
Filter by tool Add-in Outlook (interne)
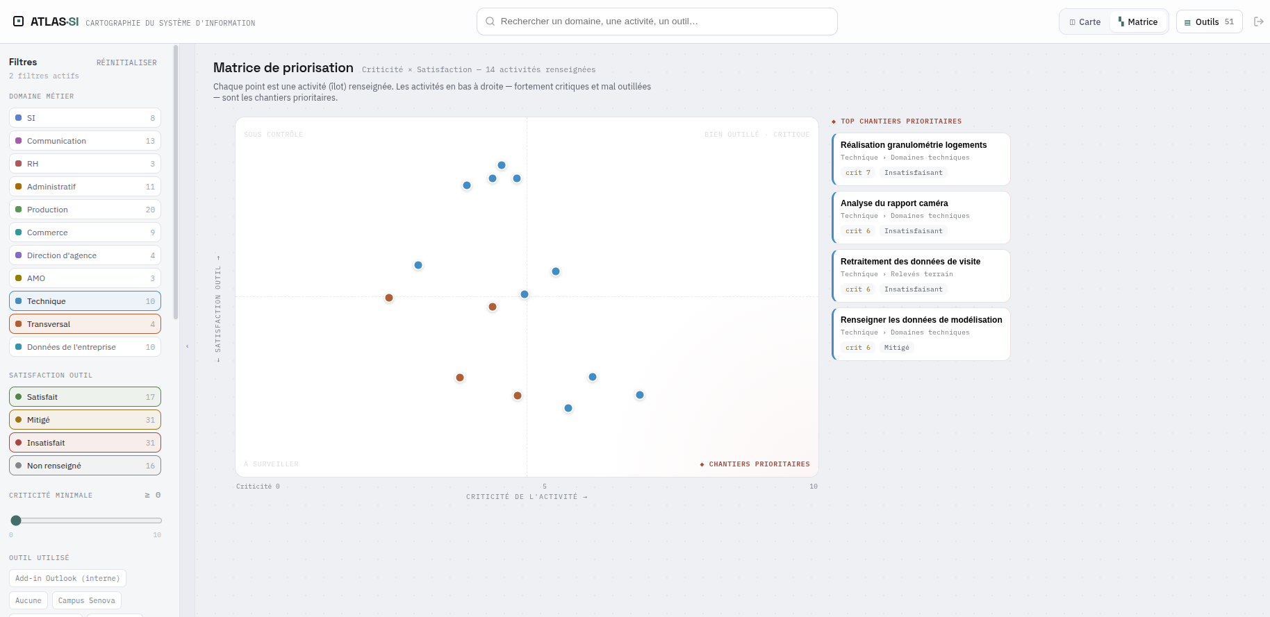(x=67, y=578)
